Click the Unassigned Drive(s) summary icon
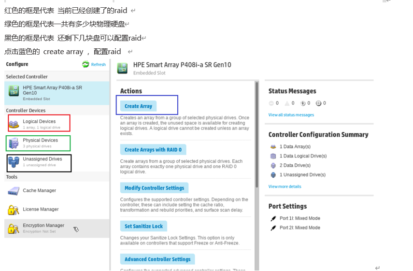The image size is (413, 271). pos(273,175)
